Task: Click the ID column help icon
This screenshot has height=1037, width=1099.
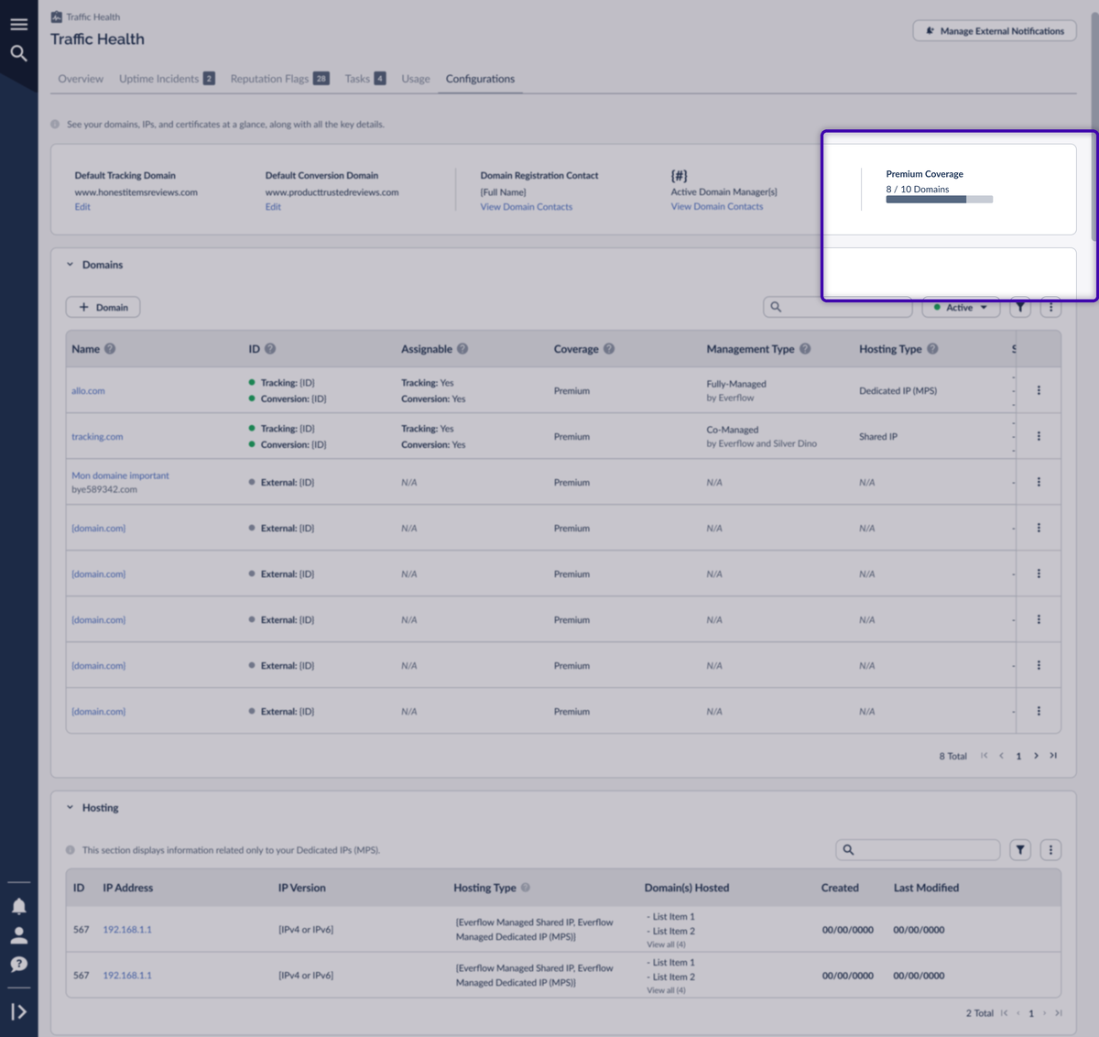Action: (x=270, y=349)
